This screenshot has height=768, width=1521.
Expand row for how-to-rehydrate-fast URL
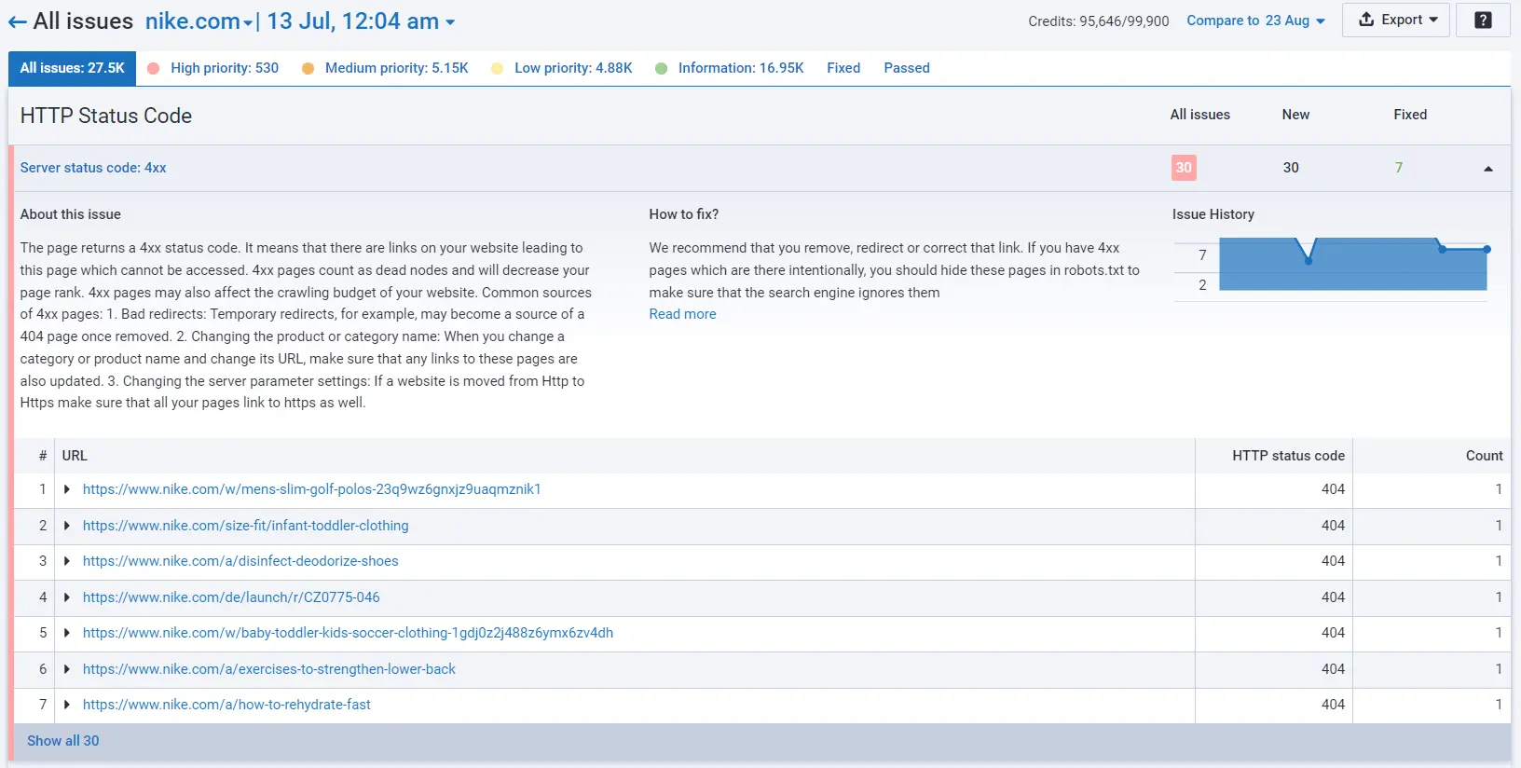67,705
